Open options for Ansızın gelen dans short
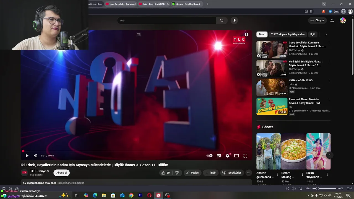Image resolution: width=354 pixels, height=199 pixels. click(277, 174)
